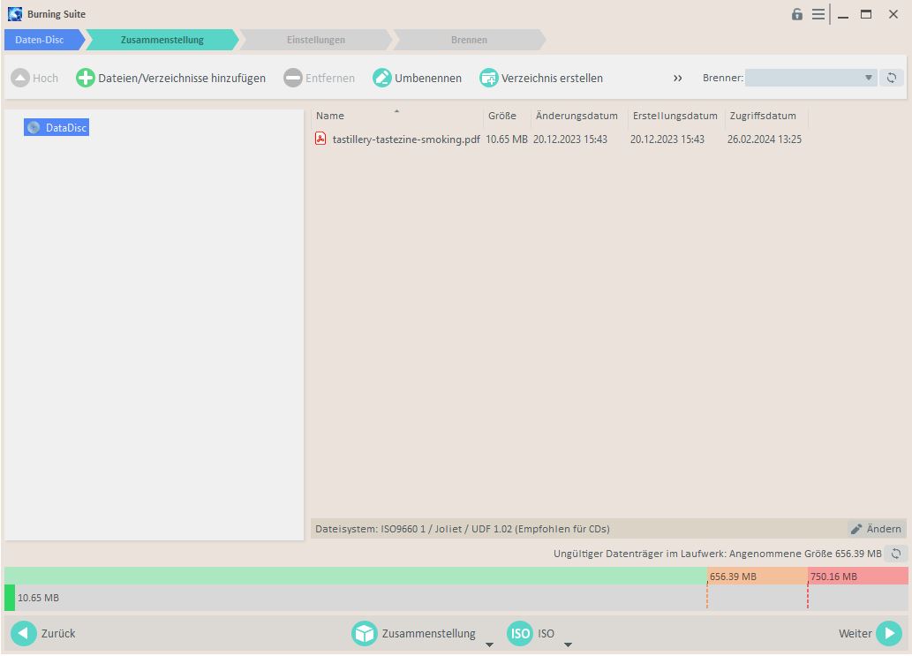
Task: Click the lock icon in title bar
Action: 797,14
